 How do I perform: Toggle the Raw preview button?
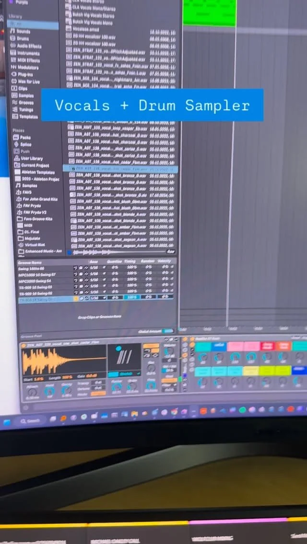171,251
